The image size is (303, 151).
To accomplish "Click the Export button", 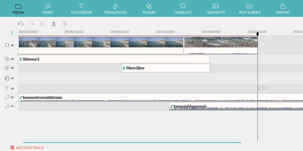I will click(283, 9).
